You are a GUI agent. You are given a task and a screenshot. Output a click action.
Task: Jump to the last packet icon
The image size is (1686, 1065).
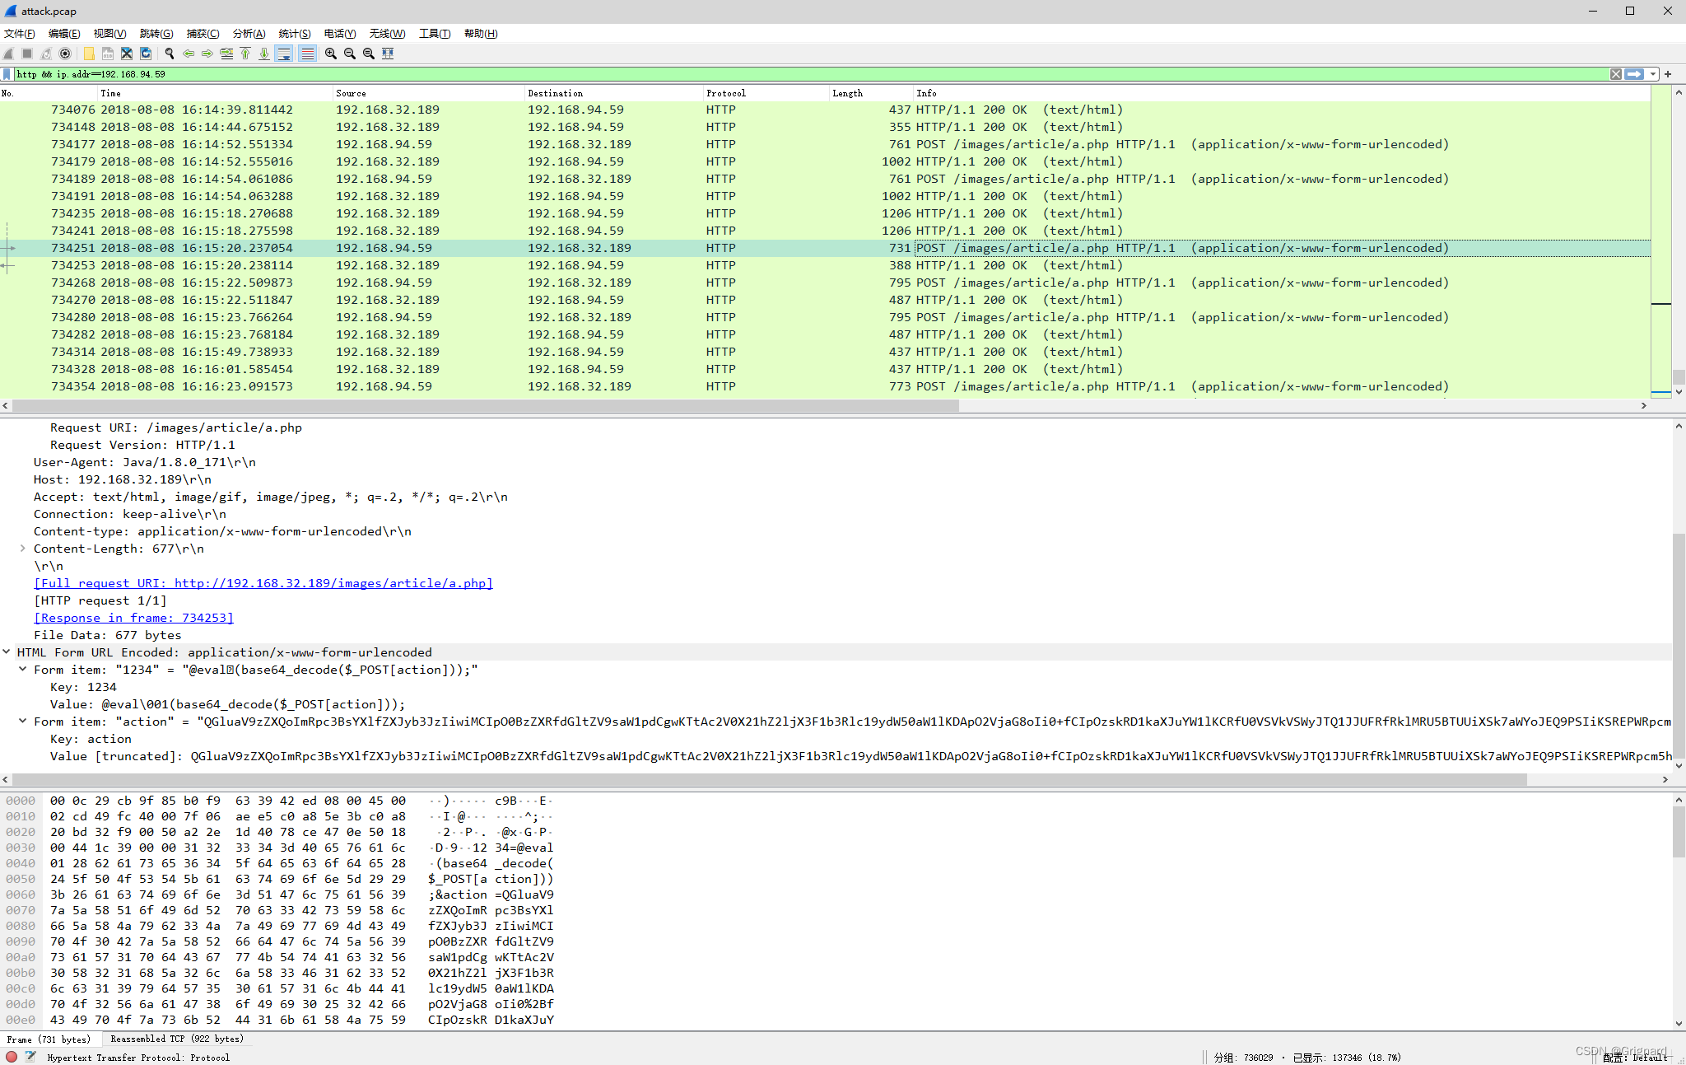point(264,54)
